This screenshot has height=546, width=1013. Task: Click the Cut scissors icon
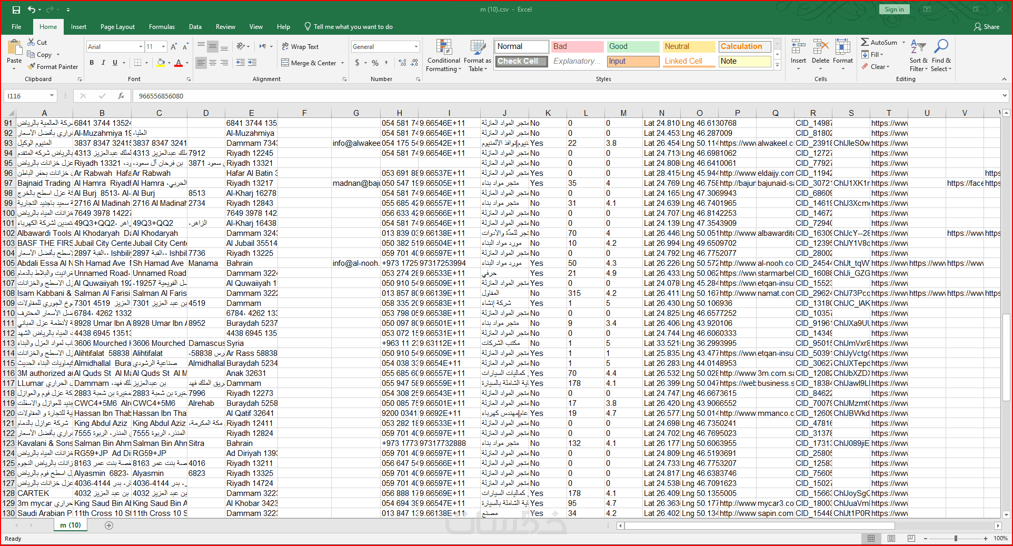click(x=31, y=42)
